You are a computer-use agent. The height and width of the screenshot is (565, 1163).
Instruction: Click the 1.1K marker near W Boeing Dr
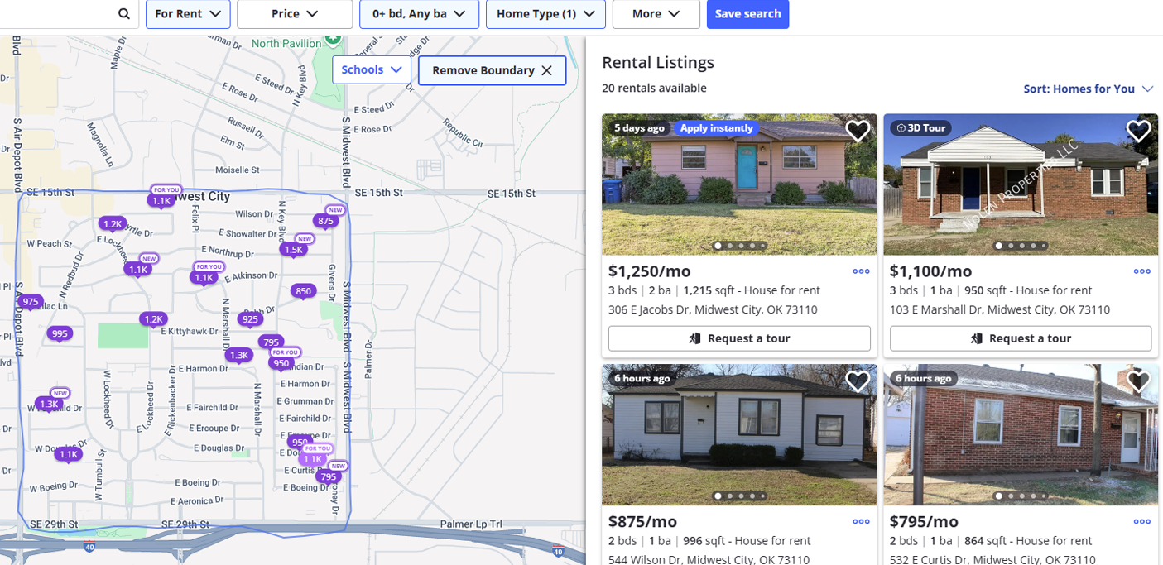68,454
